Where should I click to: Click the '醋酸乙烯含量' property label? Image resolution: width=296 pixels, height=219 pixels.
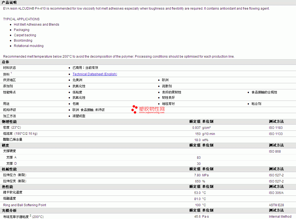click(x=13, y=140)
